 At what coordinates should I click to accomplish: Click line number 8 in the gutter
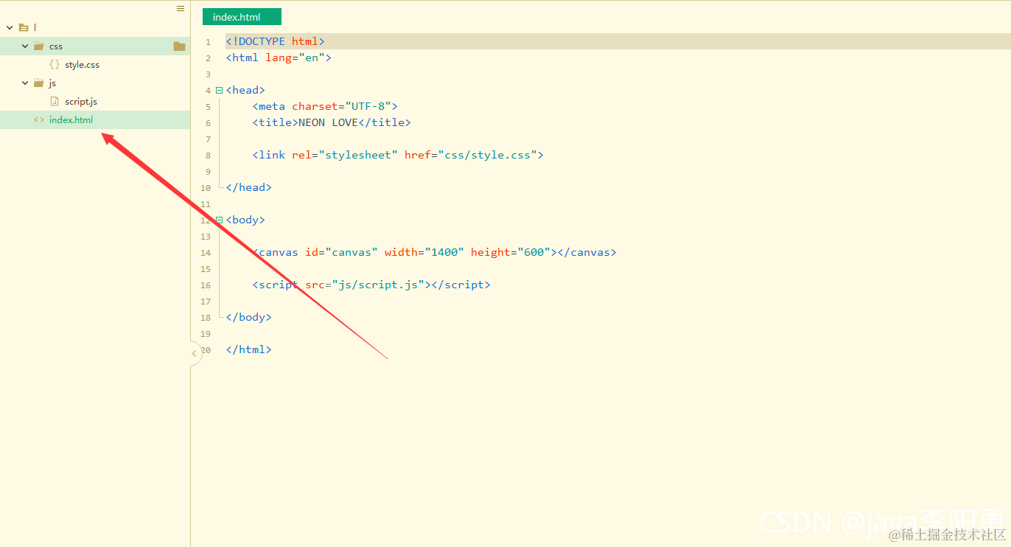[x=208, y=156]
